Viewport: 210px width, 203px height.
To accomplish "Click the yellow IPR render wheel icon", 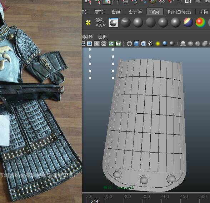I will point(88,23).
